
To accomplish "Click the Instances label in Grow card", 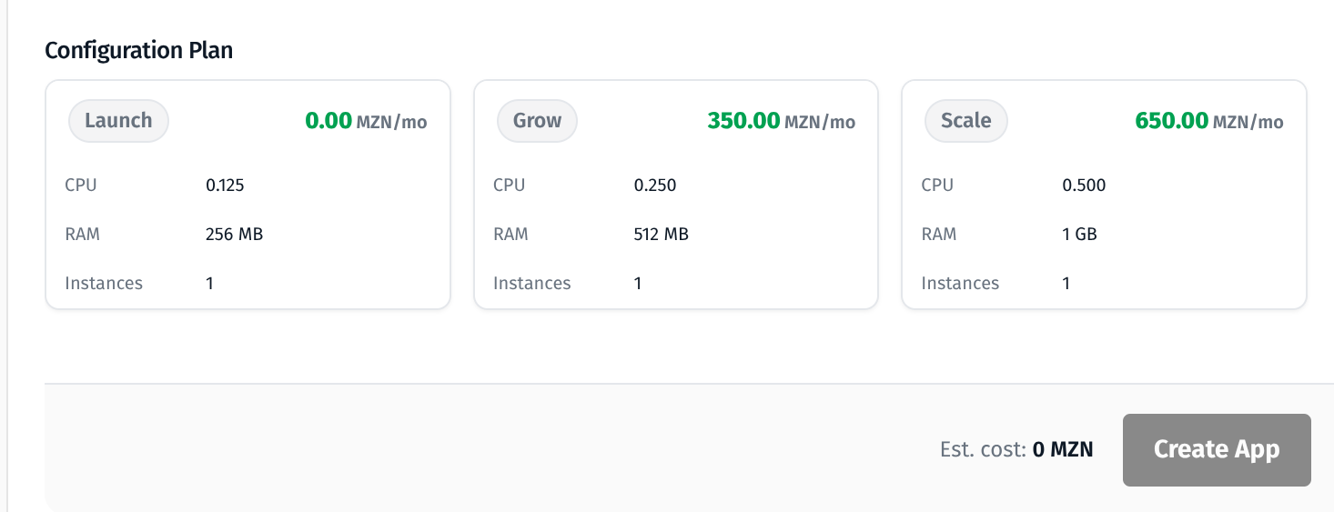I will (x=531, y=283).
